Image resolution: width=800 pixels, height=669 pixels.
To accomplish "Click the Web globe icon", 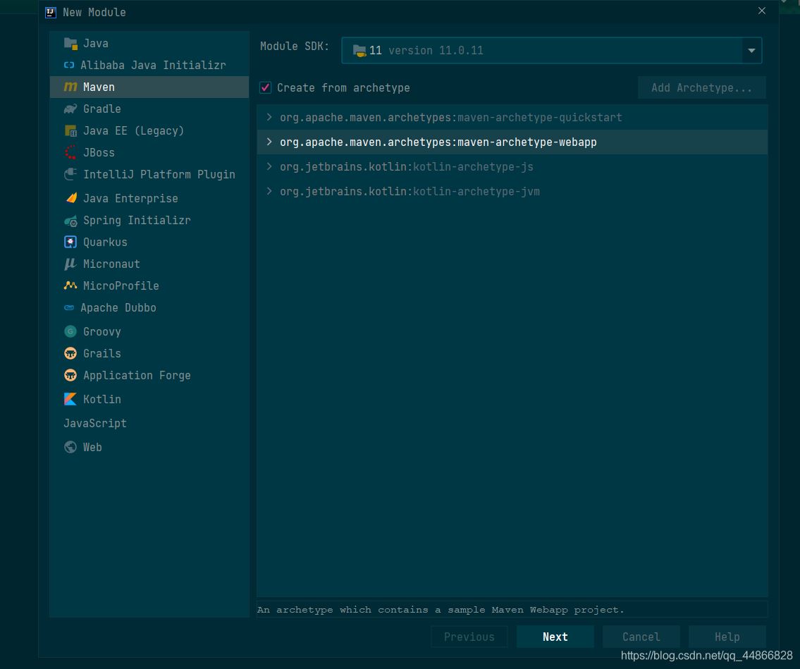I will (70, 447).
